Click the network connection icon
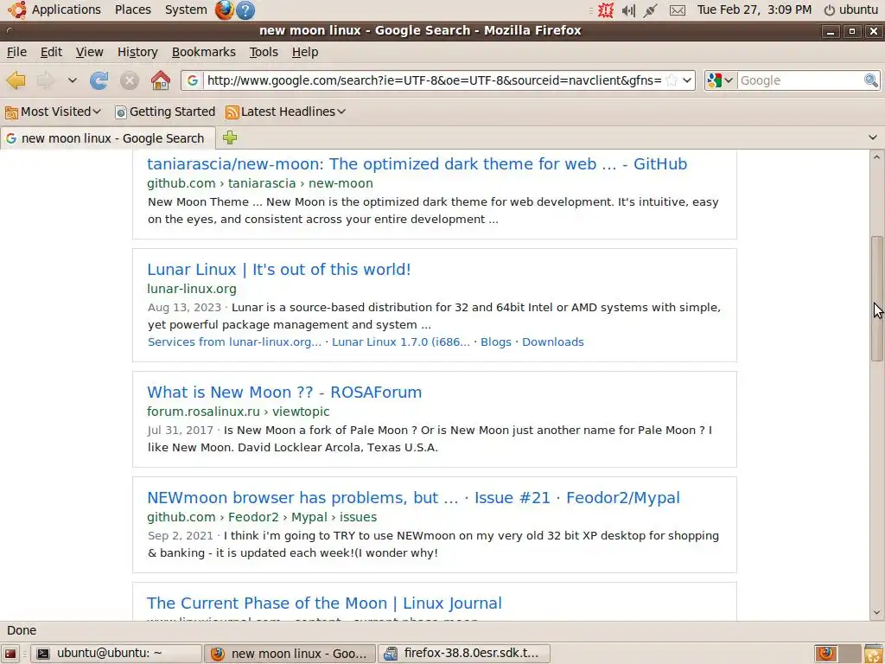 [x=650, y=10]
